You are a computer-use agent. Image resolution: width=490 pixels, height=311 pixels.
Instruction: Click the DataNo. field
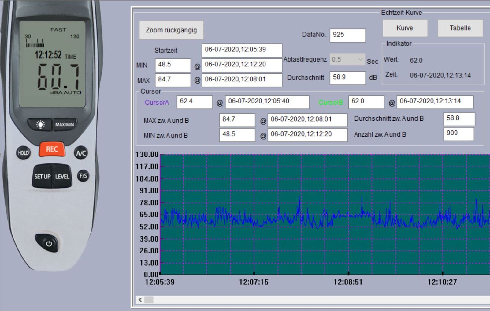click(x=347, y=35)
